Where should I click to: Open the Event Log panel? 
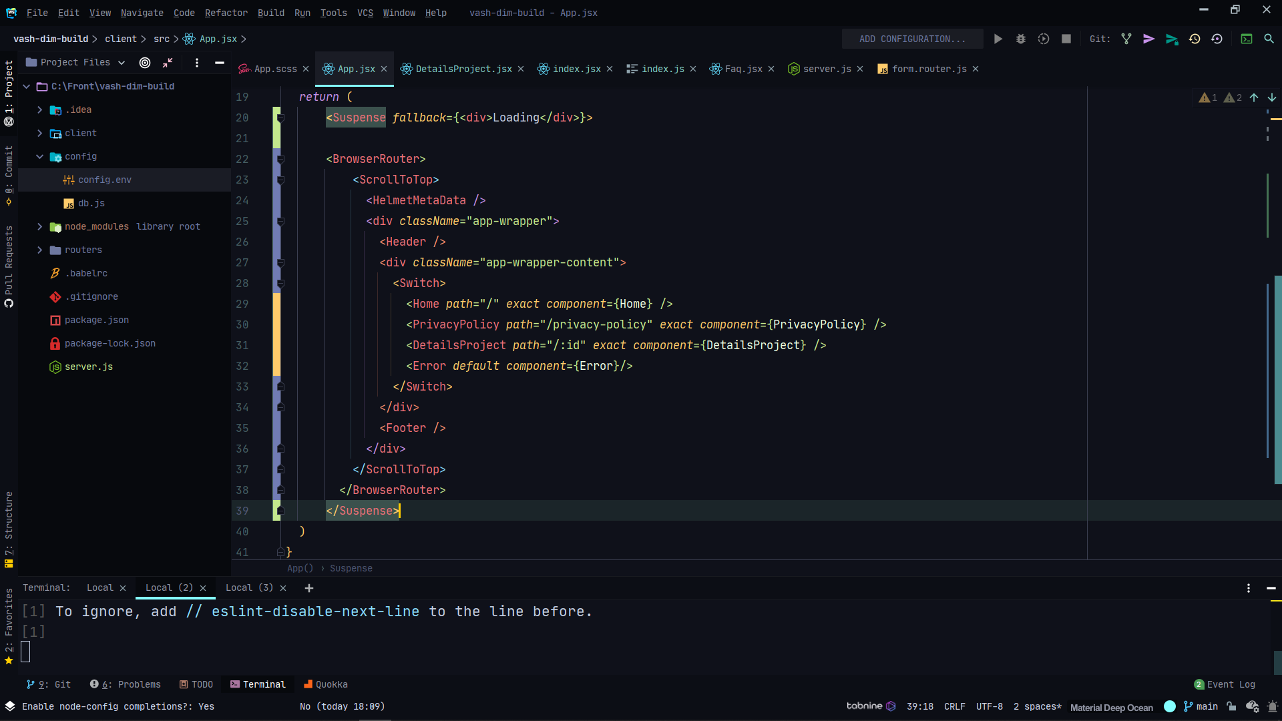(1225, 684)
